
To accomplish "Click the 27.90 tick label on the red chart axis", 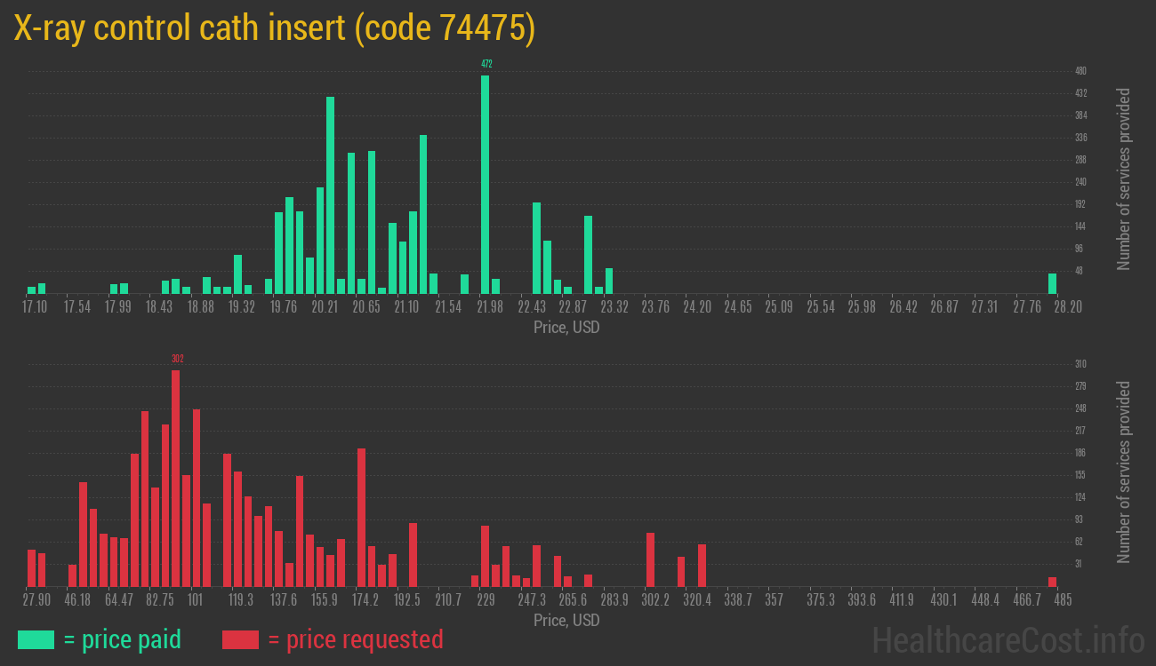I will pyautogui.click(x=36, y=599).
